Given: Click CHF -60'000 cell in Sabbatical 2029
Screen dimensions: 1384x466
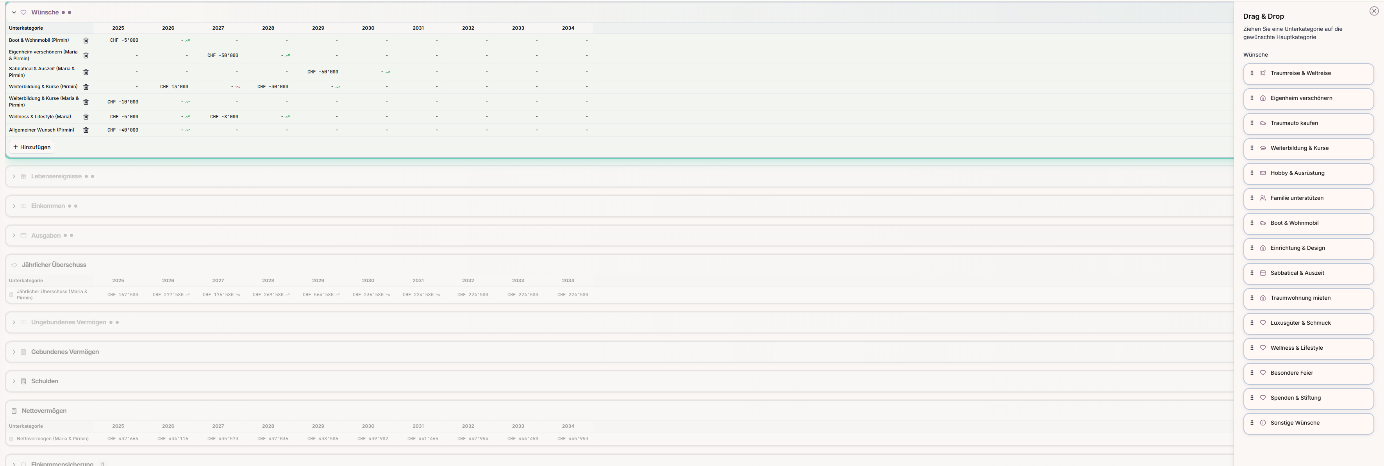Looking at the screenshot, I should [322, 72].
